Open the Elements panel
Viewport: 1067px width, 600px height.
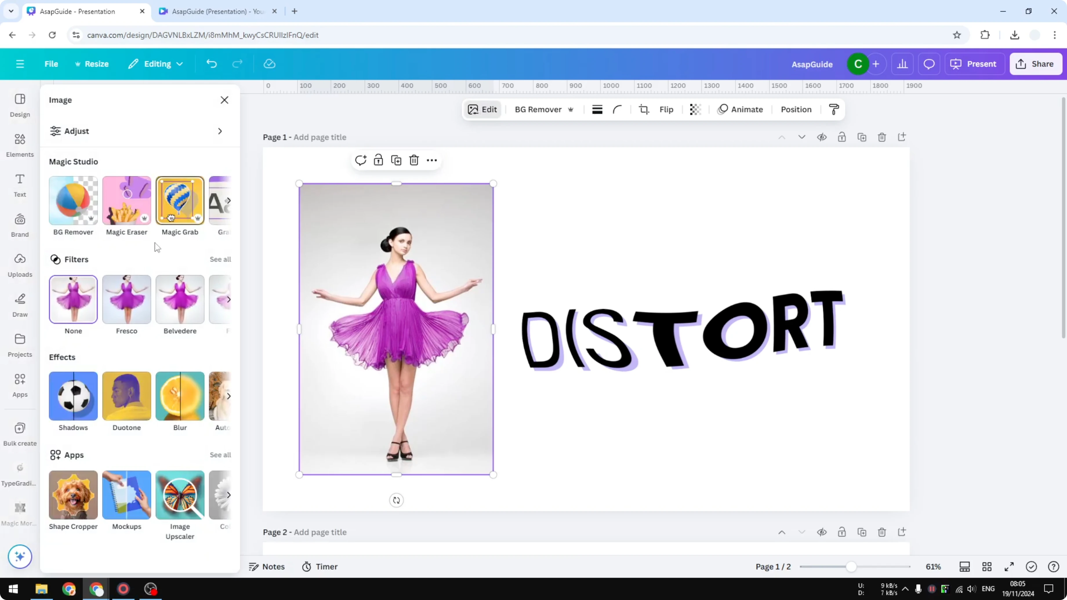click(19, 145)
